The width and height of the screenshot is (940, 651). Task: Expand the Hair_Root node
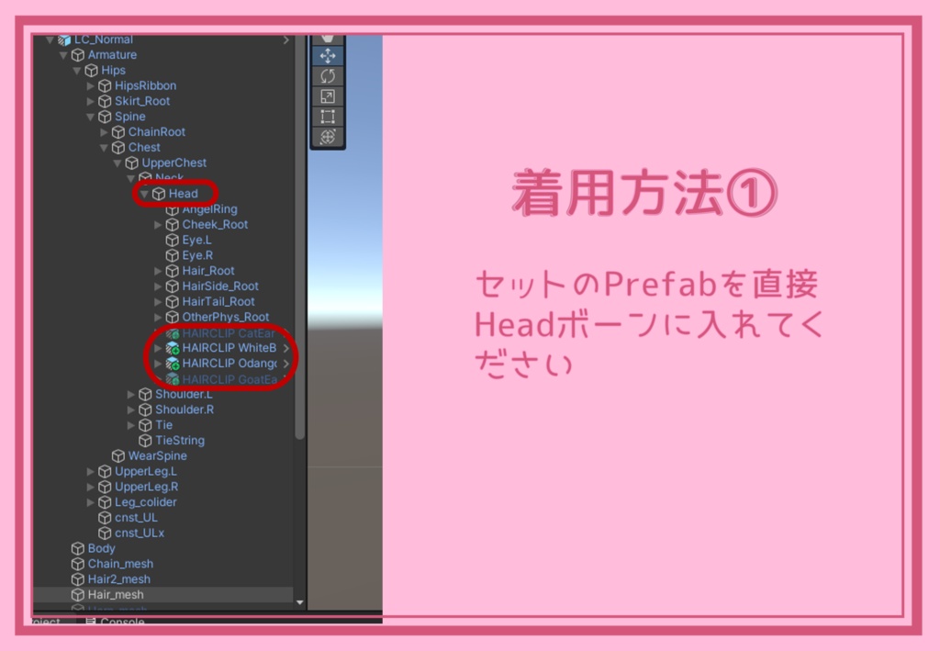tap(156, 271)
